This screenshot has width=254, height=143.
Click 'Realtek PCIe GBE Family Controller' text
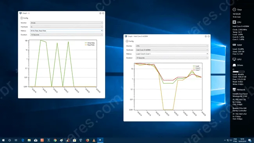pyautogui.click(x=240, y=109)
